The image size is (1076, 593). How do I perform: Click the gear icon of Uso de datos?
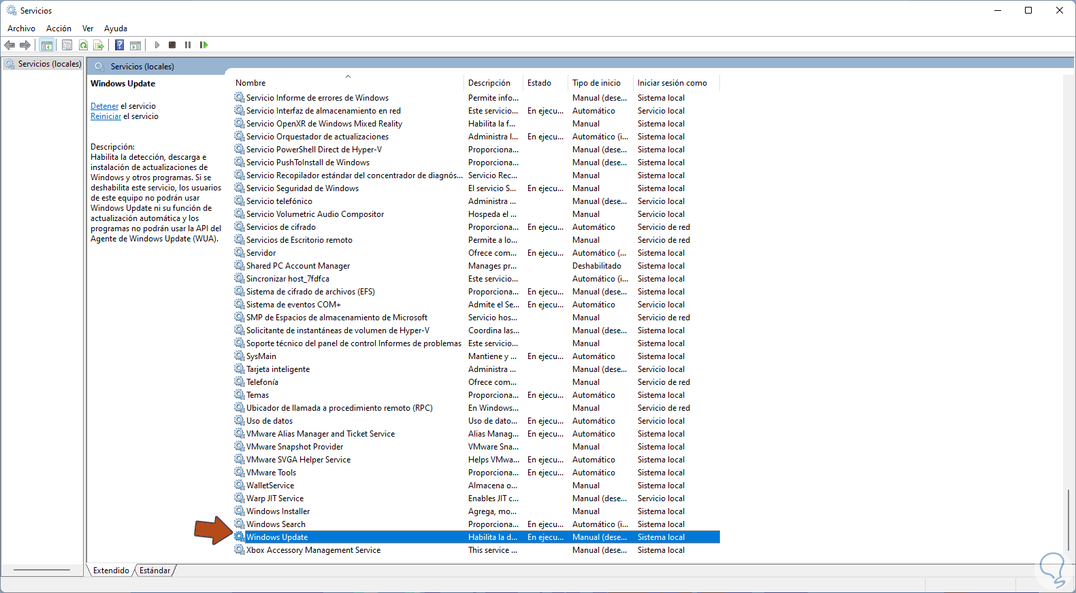[x=240, y=421]
